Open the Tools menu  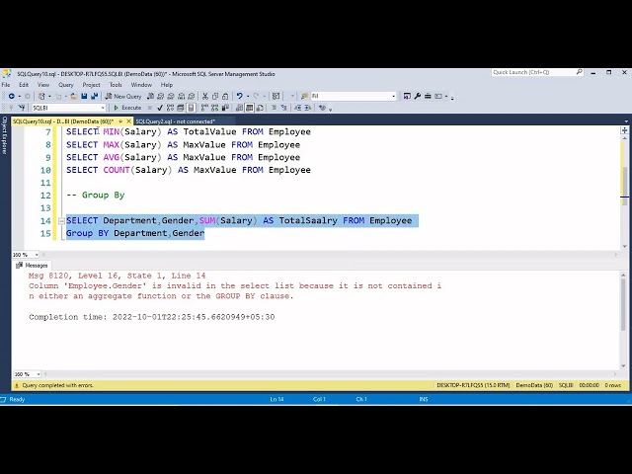click(x=116, y=85)
